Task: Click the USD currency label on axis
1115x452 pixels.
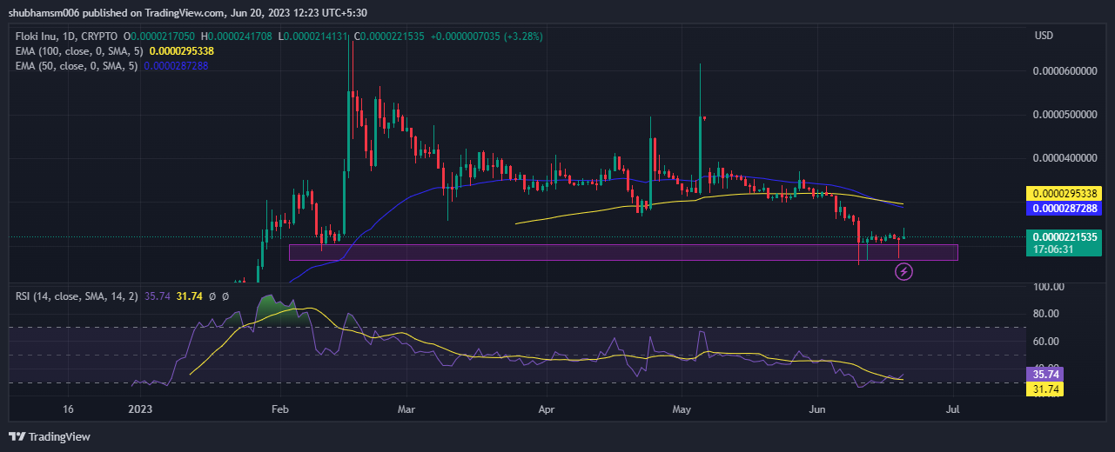Action: tap(1044, 37)
